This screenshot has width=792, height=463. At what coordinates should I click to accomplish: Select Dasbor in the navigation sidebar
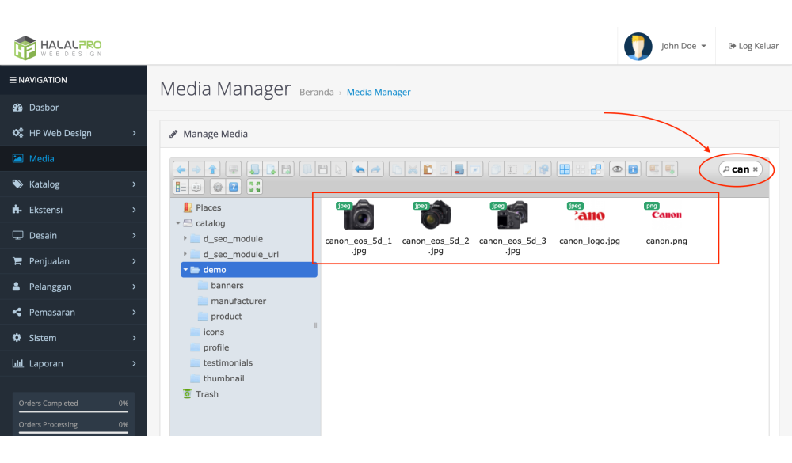pos(44,108)
